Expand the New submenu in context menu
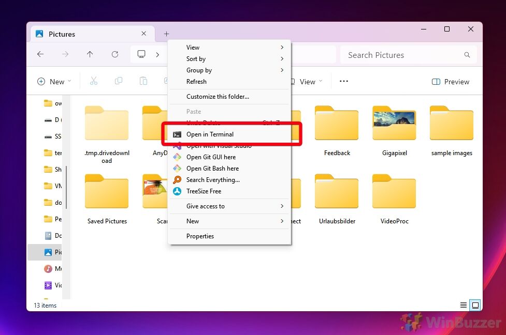 (229, 221)
